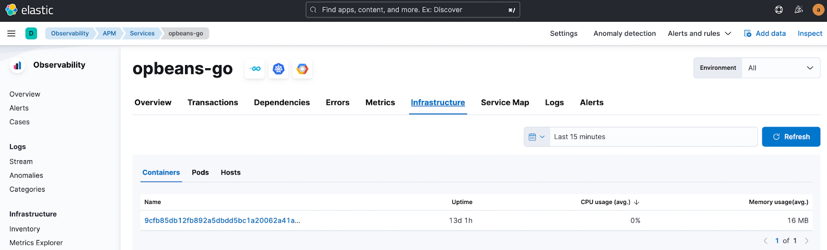Image resolution: width=827 pixels, height=250 pixels.
Task: Click the green D space avatar
Action: coord(31,34)
